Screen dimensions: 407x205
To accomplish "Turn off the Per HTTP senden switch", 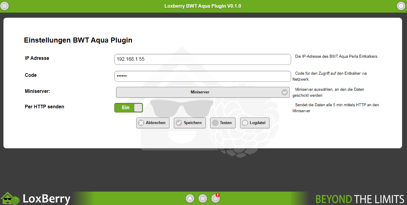I will 129,108.
